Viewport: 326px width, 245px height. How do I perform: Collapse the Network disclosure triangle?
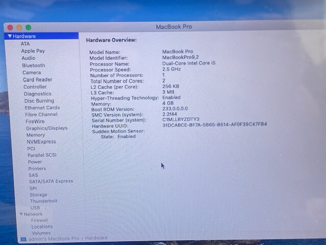click(x=21, y=214)
